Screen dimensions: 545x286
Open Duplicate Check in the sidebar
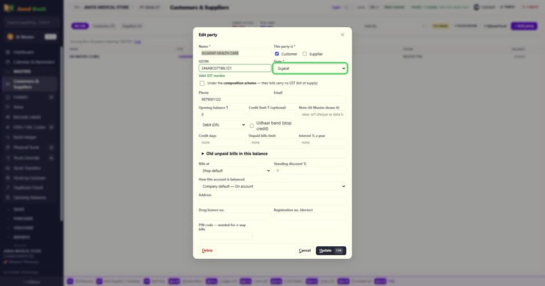click(x=28, y=188)
